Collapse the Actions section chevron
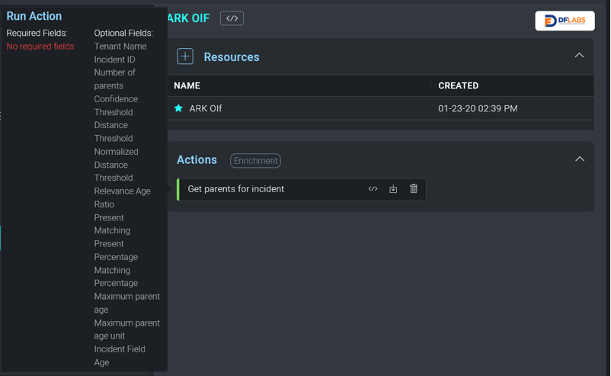This screenshot has height=376, width=611. pyautogui.click(x=579, y=159)
